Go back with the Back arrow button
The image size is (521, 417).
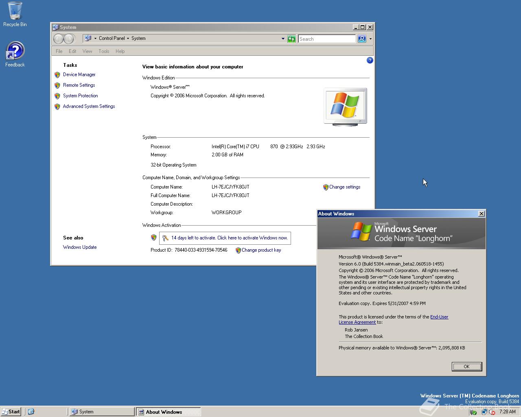[59, 39]
